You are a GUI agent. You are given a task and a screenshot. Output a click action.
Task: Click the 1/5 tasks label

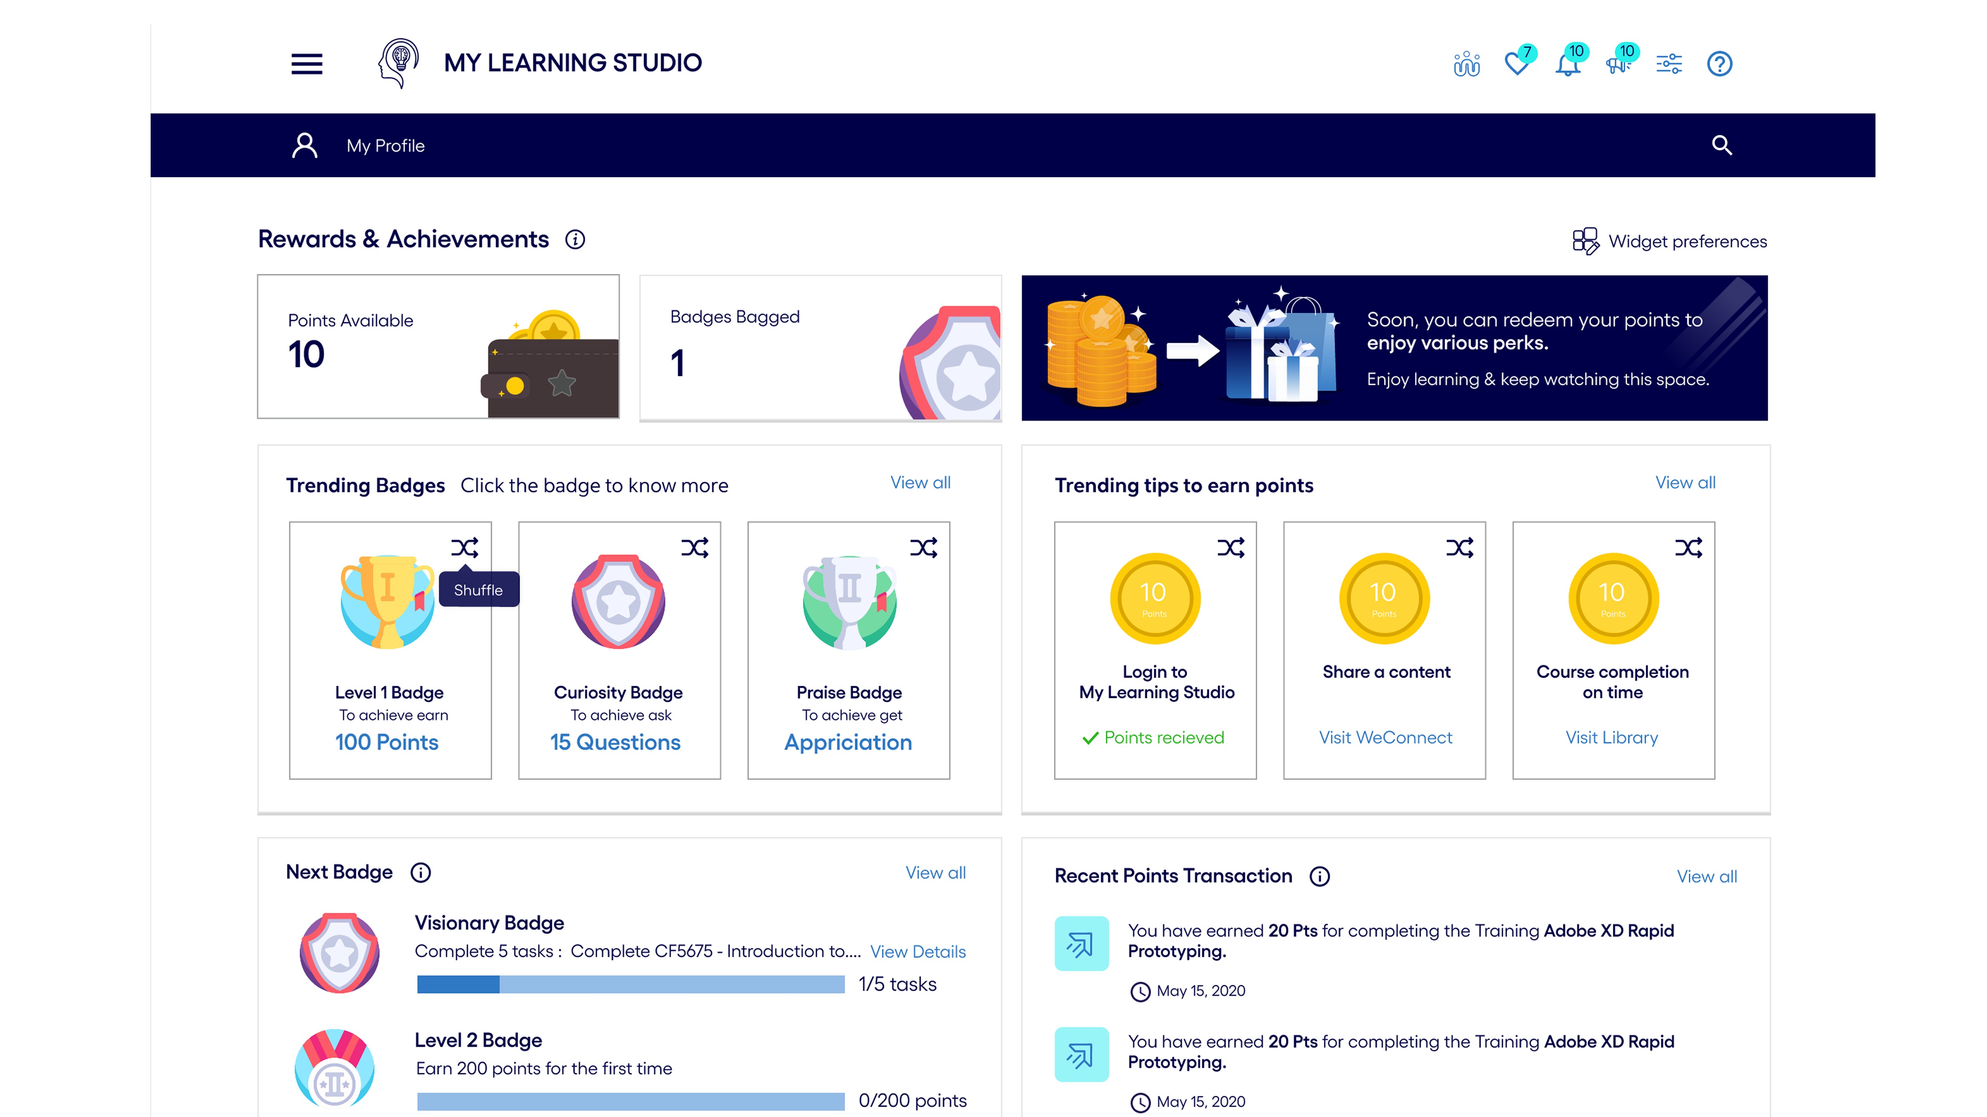point(897,984)
